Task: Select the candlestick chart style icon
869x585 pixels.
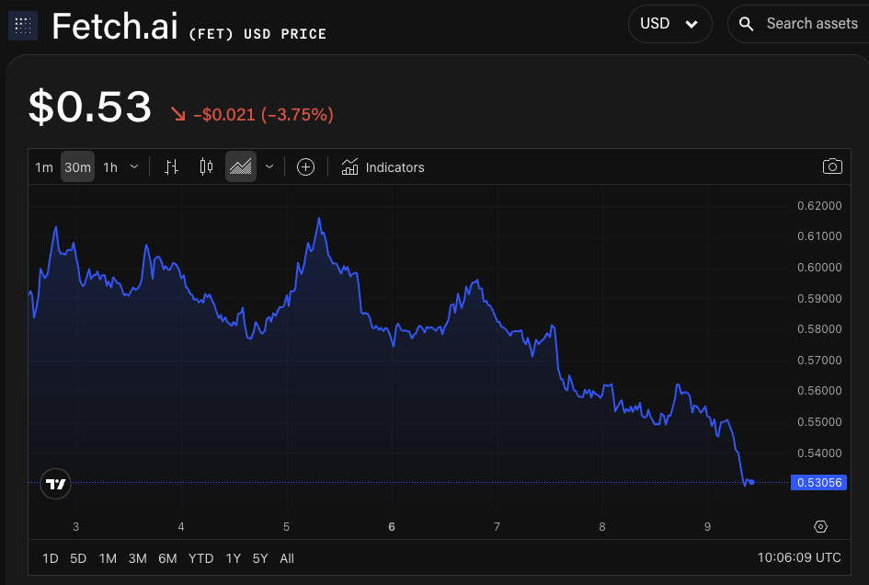Action: [205, 166]
